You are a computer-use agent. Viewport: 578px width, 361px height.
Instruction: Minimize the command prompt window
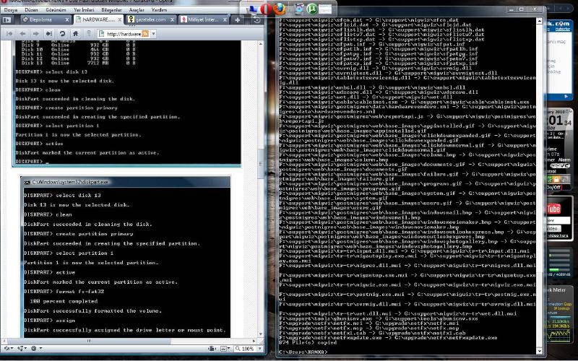[510, 9]
